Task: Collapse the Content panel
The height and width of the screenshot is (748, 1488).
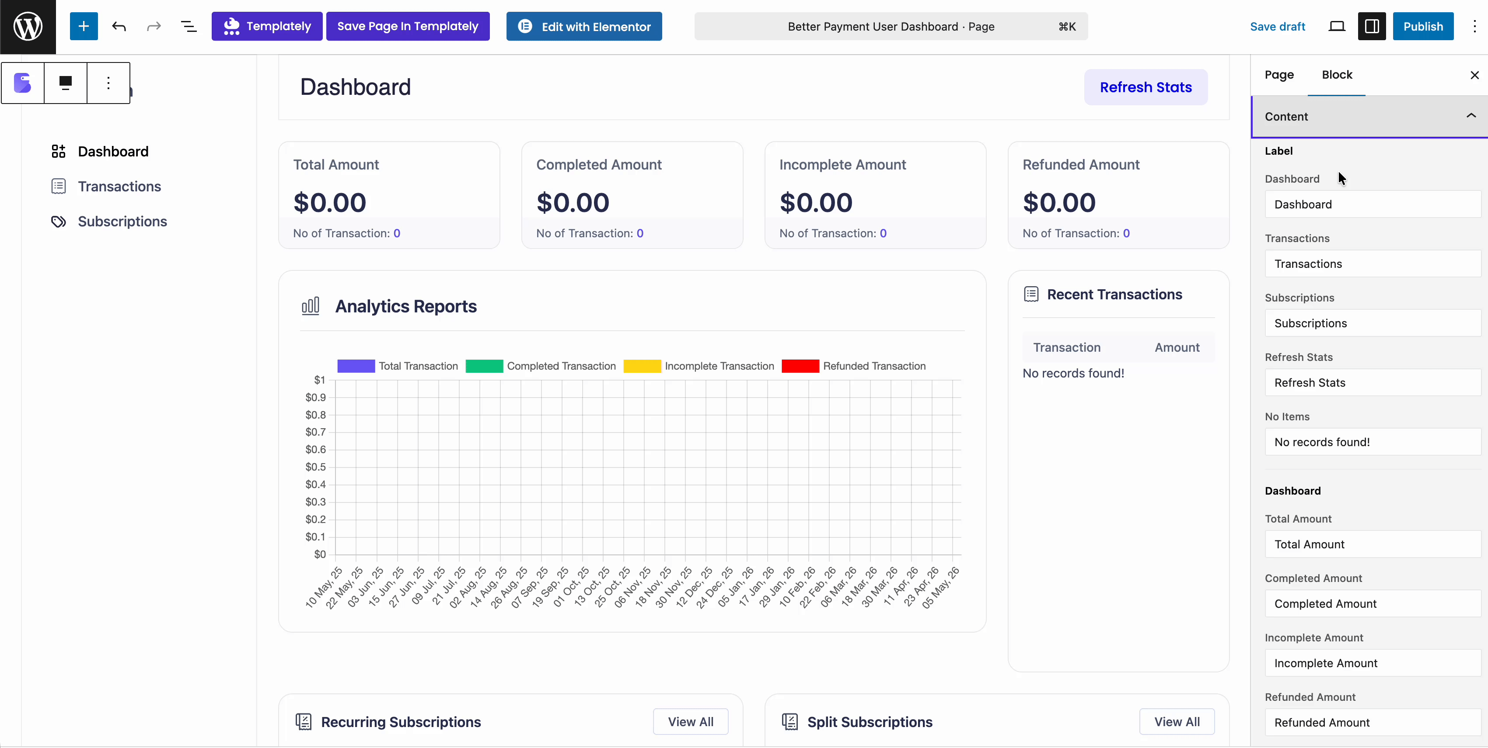Action: pos(1369,117)
